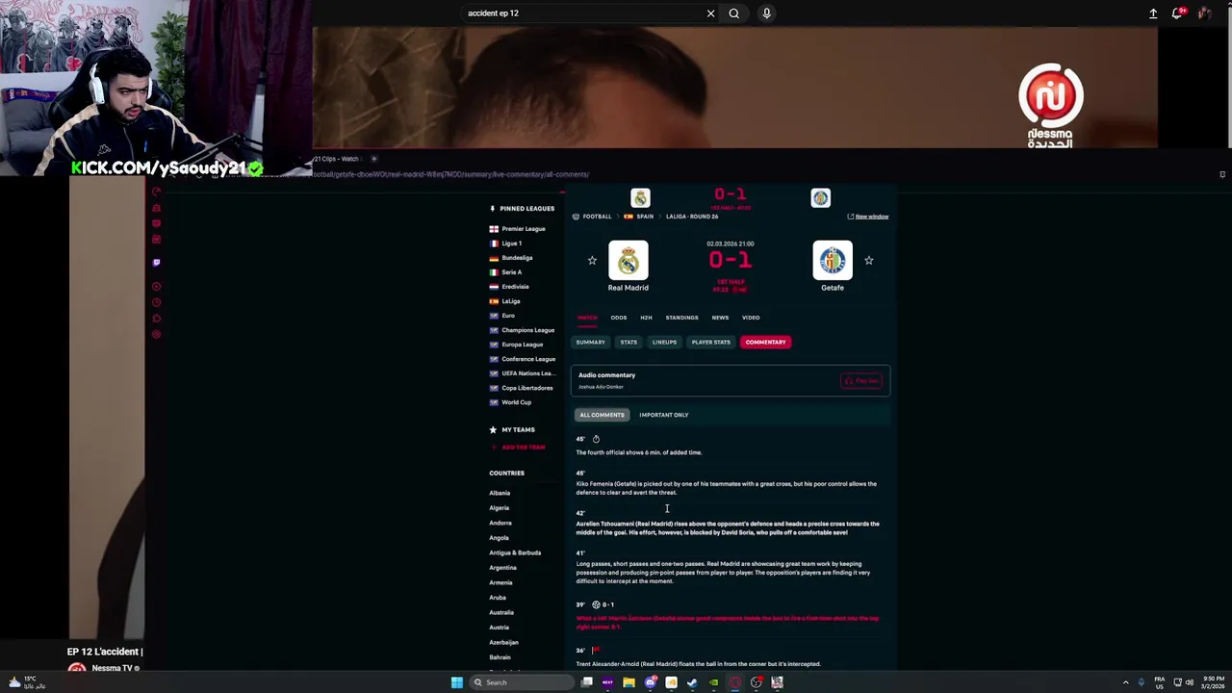1232x693 pixels.
Task: Open YouTube notifications bell
Action: pyautogui.click(x=1177, y=13)
